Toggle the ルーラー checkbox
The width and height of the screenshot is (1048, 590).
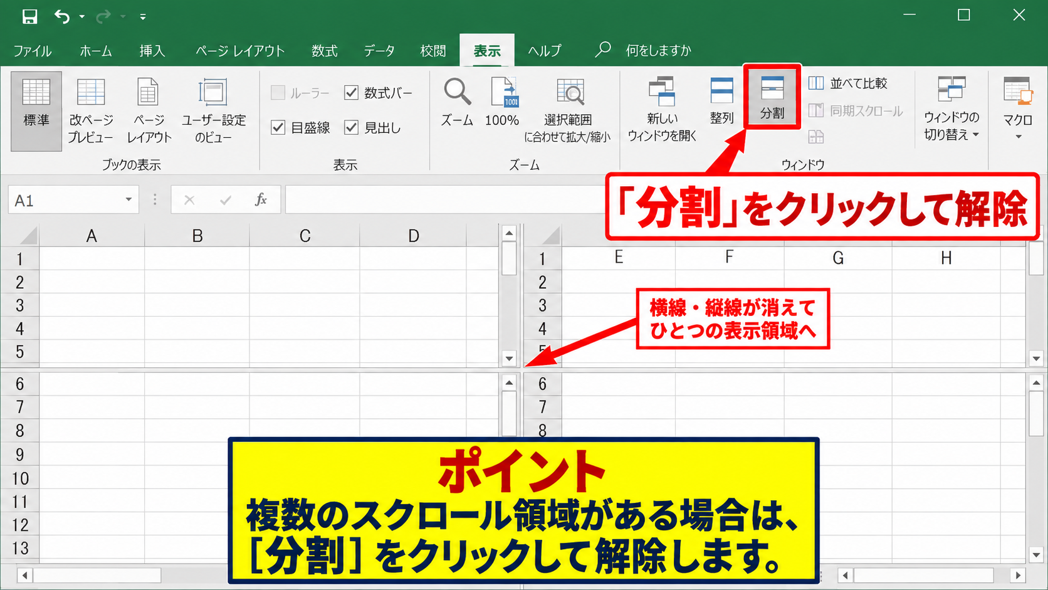coord(278,93)
